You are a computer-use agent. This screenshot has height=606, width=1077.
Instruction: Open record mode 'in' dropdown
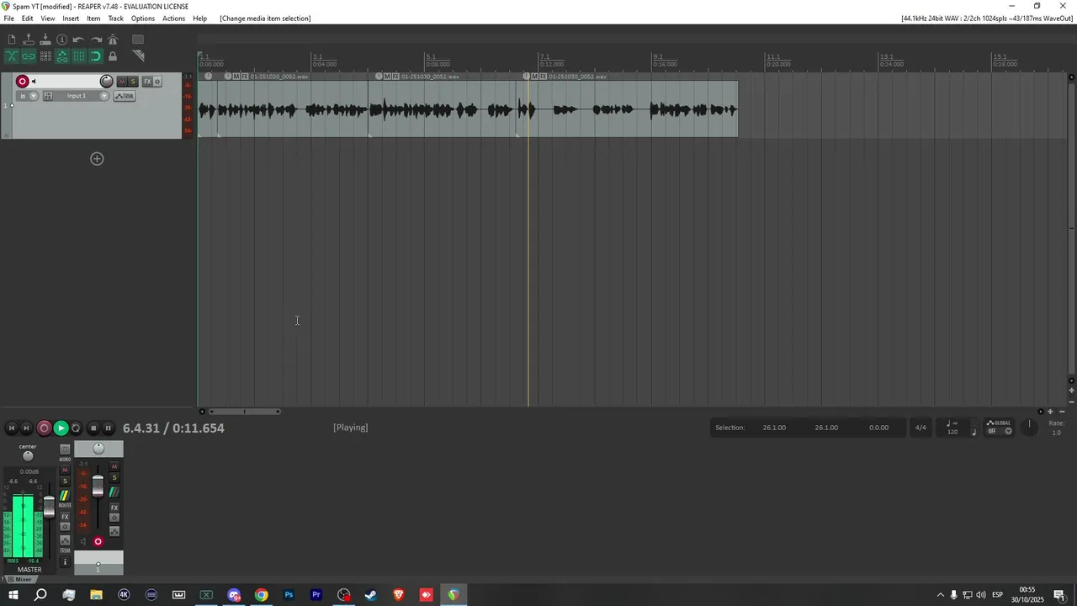point(28,96)
